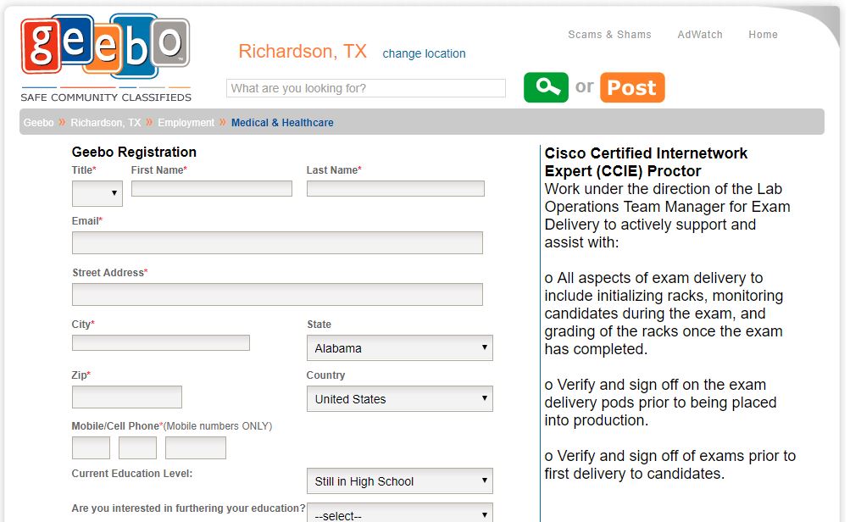Click the green search key icon button
861x522 pixels.
pos(546,87)
